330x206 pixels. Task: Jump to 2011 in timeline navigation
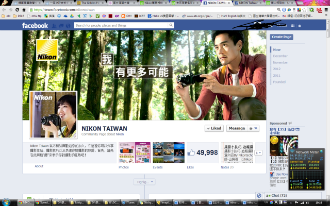276,76
